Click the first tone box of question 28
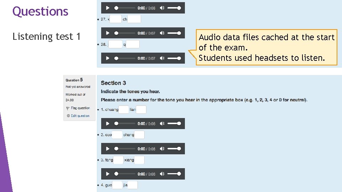Screen dimensions: 342x192 pyautogui.click(x=115, y=44)
